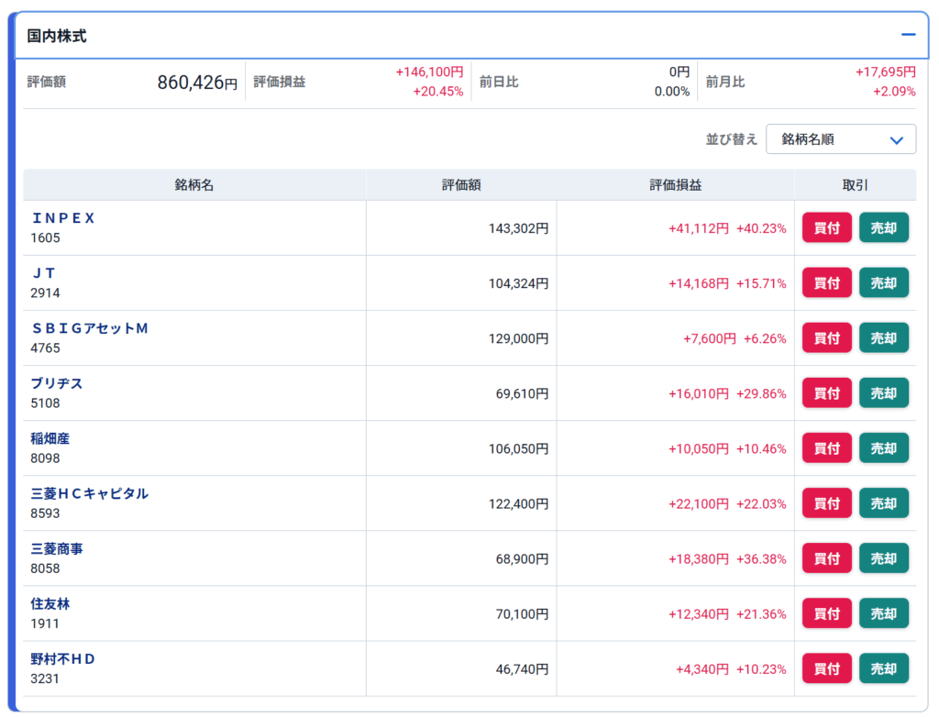Select value 106,050円
This screenshot has width=939, height=717.
click(519, 448)
